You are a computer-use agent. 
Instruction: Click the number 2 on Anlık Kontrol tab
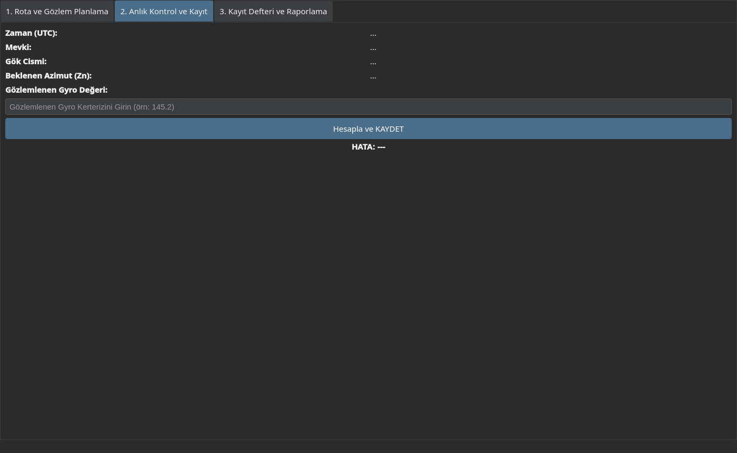[123, 11]
